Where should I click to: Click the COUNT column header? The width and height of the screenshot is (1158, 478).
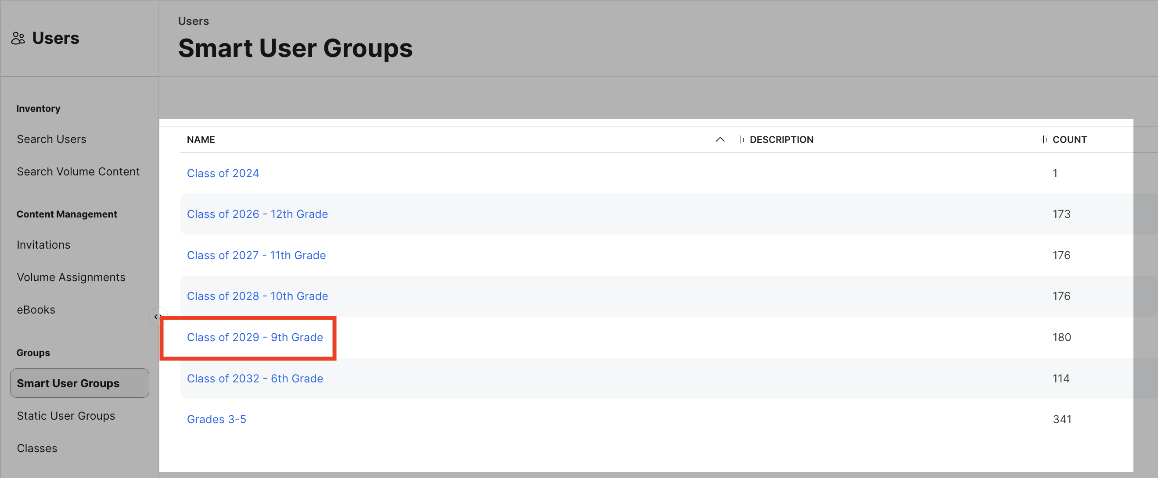(1069, 140)
